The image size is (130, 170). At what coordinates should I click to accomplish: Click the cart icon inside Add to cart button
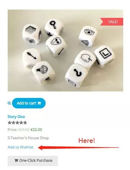point(39,103)
